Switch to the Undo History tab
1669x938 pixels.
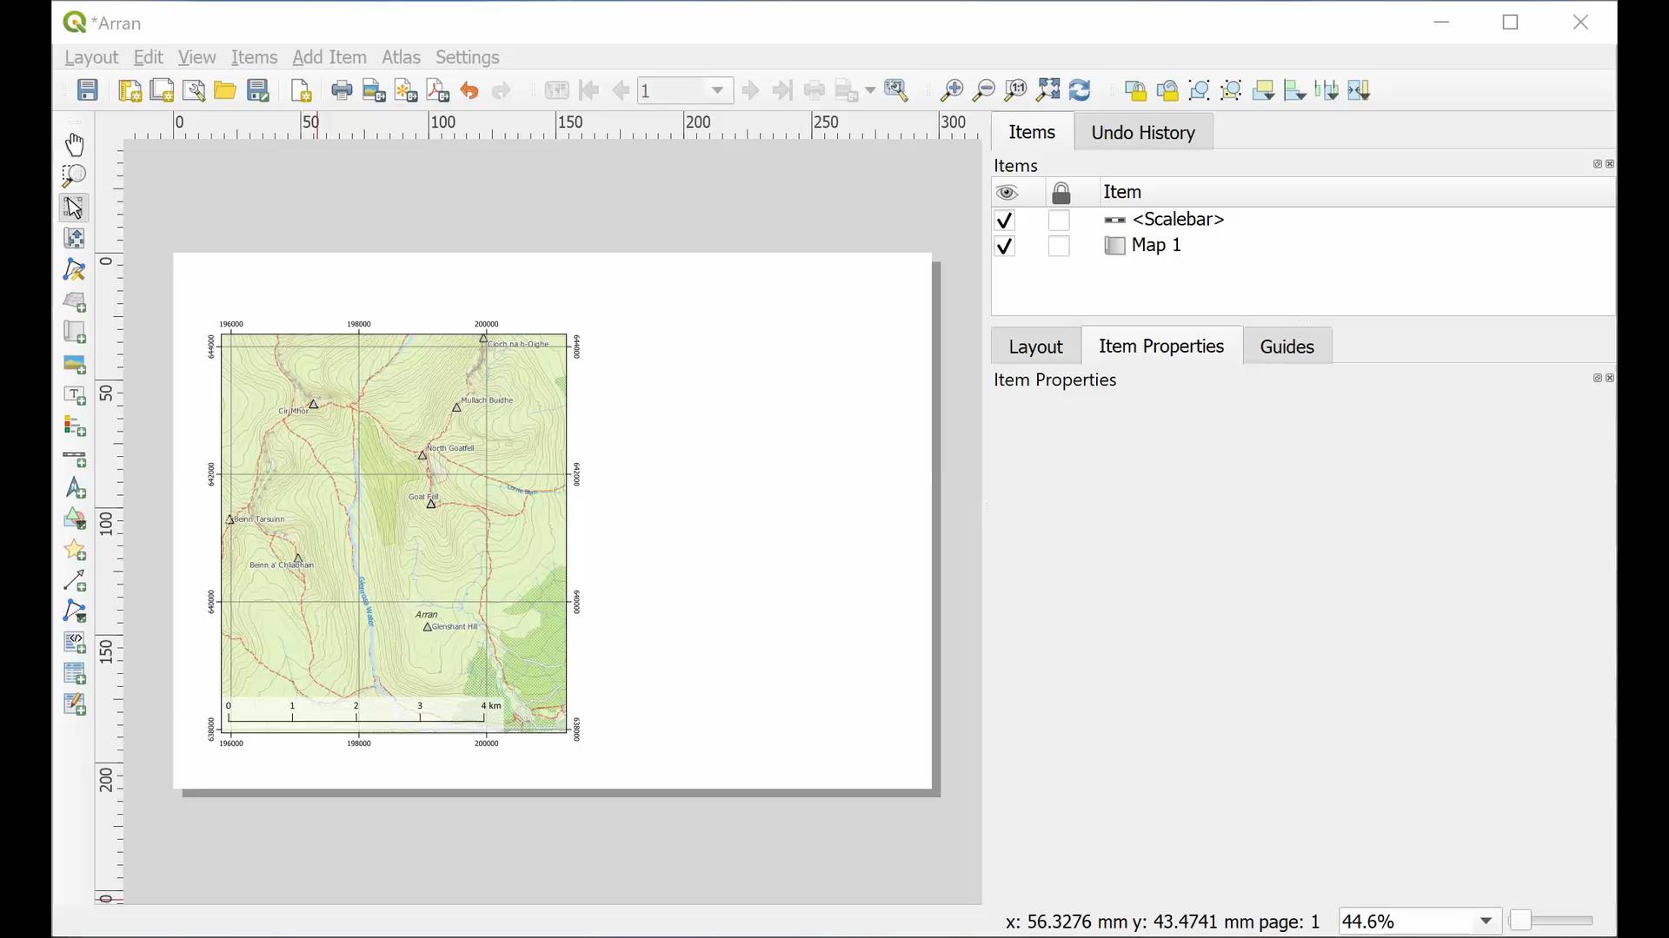click(x=1142, y=133)
